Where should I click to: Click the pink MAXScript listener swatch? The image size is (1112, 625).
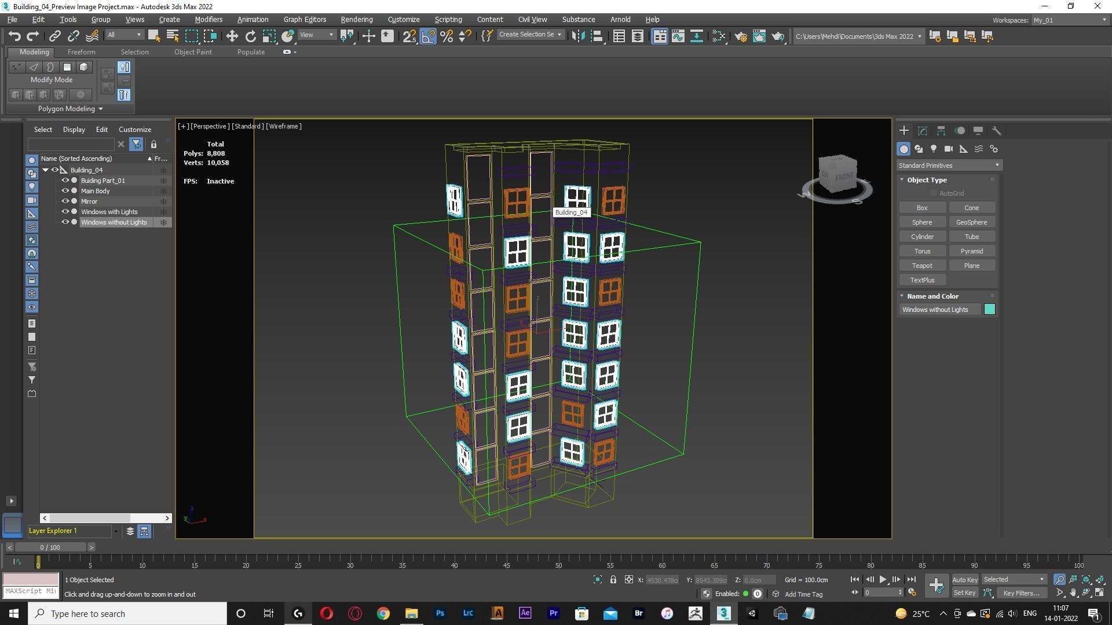pyautogui.click(x=31, y=579)
